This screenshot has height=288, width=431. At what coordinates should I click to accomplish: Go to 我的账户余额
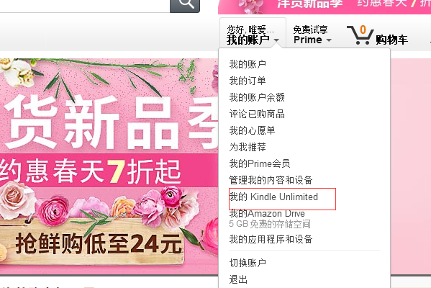coord(257,97)
